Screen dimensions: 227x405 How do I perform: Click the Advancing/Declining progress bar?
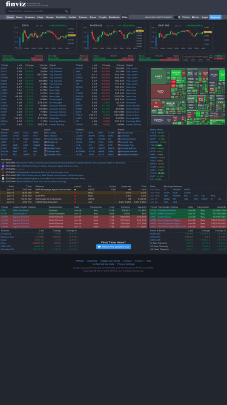coord(22,60)
